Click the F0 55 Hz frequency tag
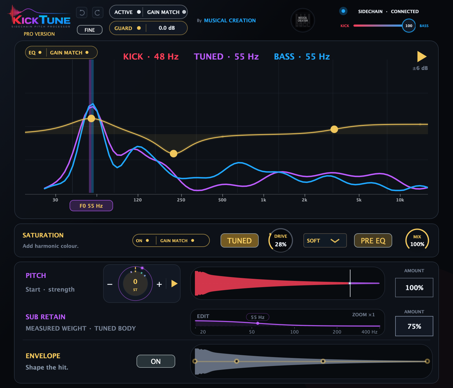The width and height of the screenshot is (453, 388). [x=91, y=206]
